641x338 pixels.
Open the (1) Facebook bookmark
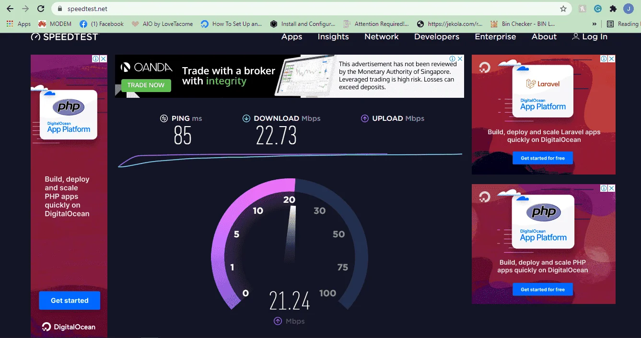[x=102, y=24]
